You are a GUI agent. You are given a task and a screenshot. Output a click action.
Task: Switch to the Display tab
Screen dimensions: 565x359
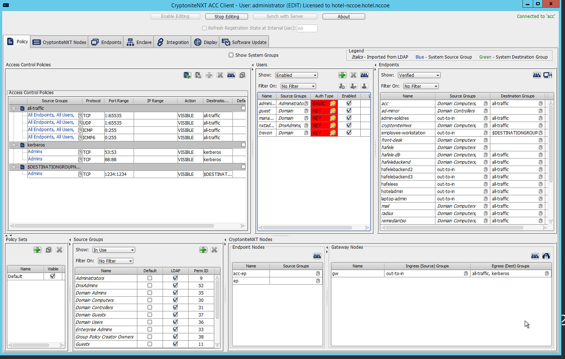pos(205,42)
